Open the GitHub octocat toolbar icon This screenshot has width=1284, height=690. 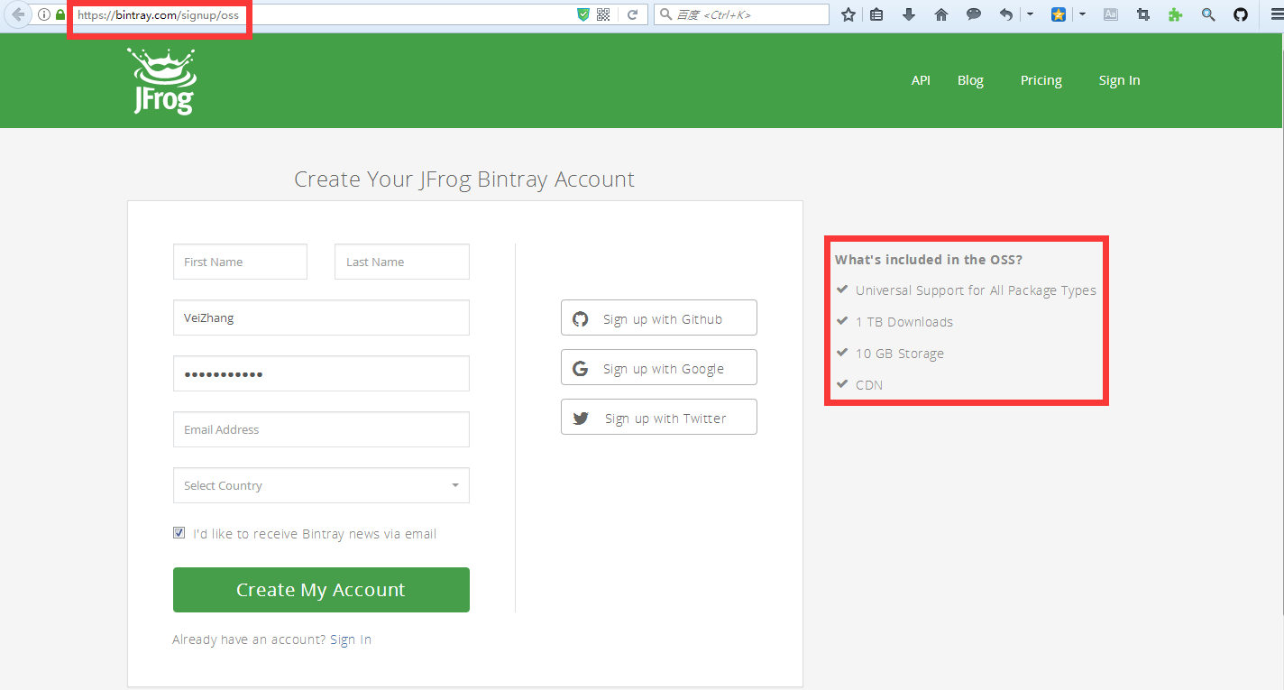tap(1241, 14)
